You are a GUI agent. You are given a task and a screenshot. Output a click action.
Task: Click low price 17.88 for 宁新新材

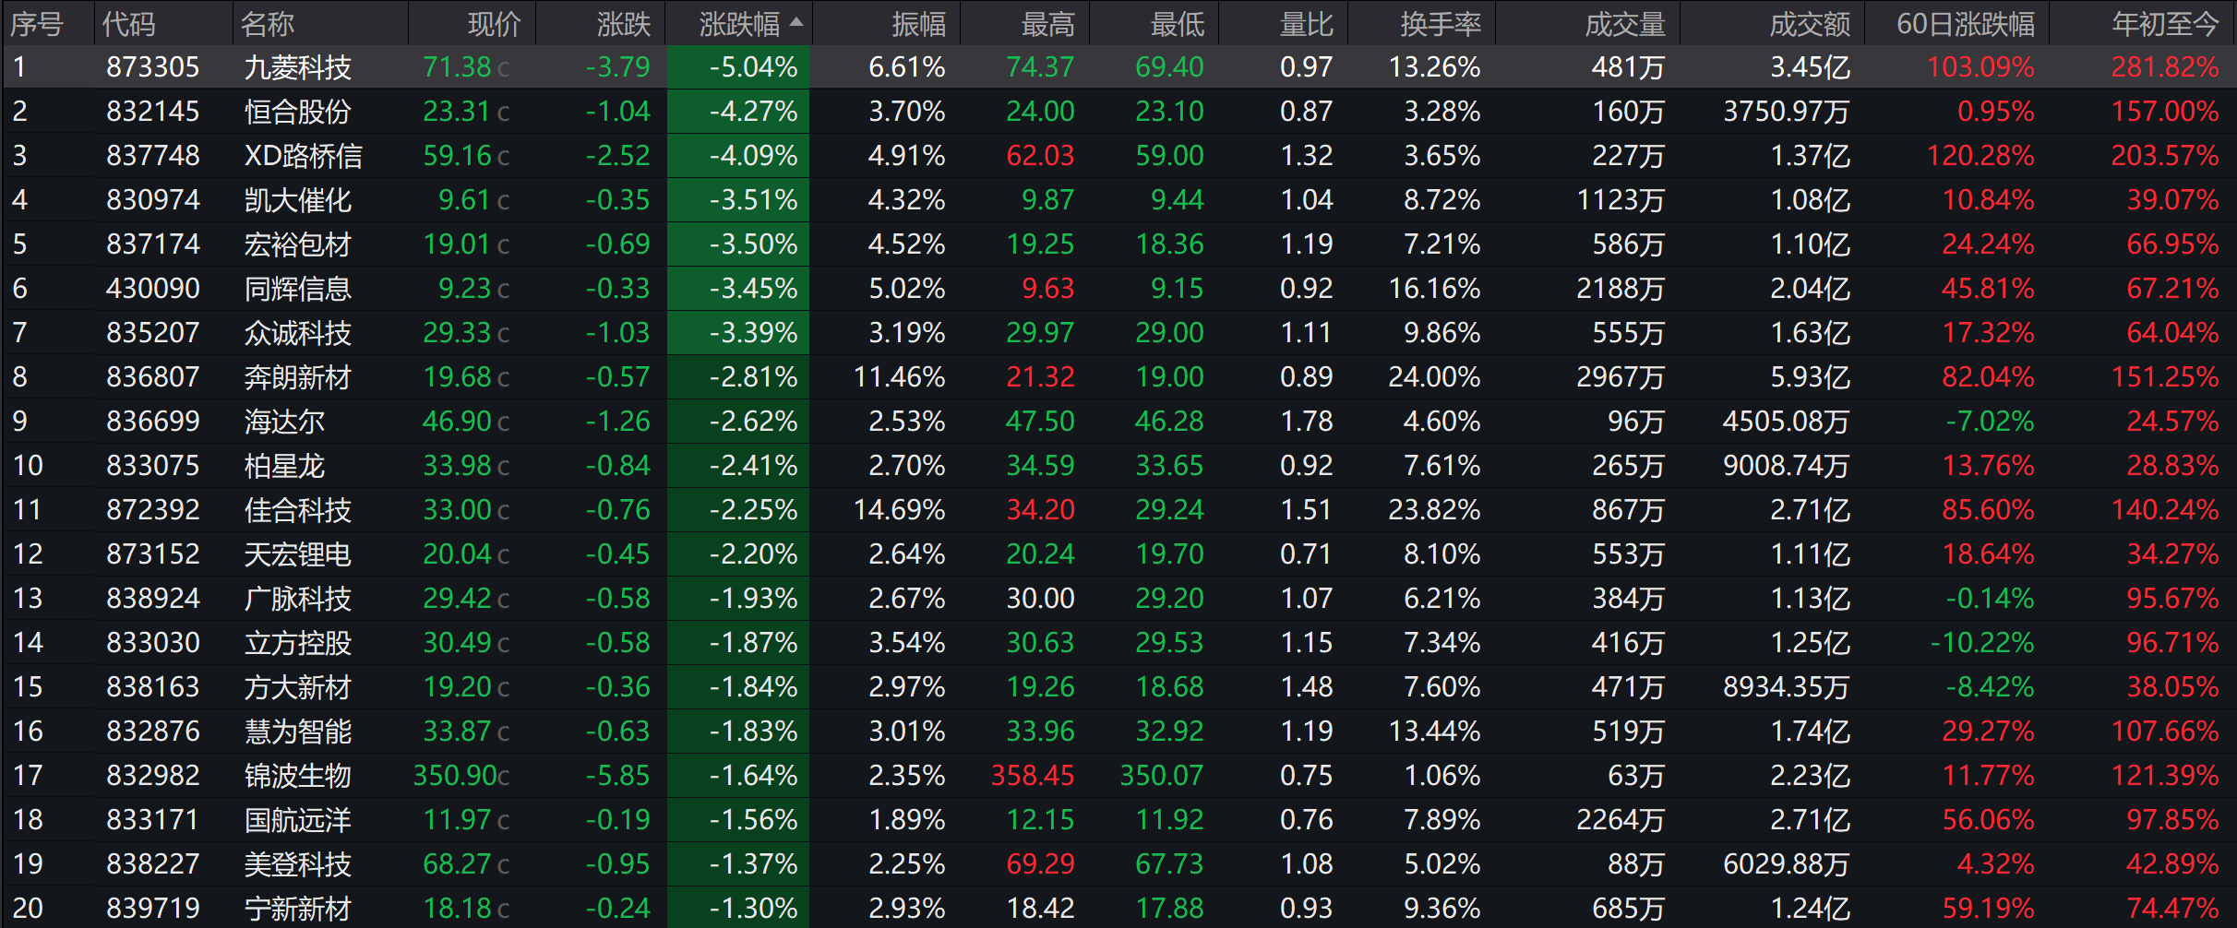tap(1169, 909)
